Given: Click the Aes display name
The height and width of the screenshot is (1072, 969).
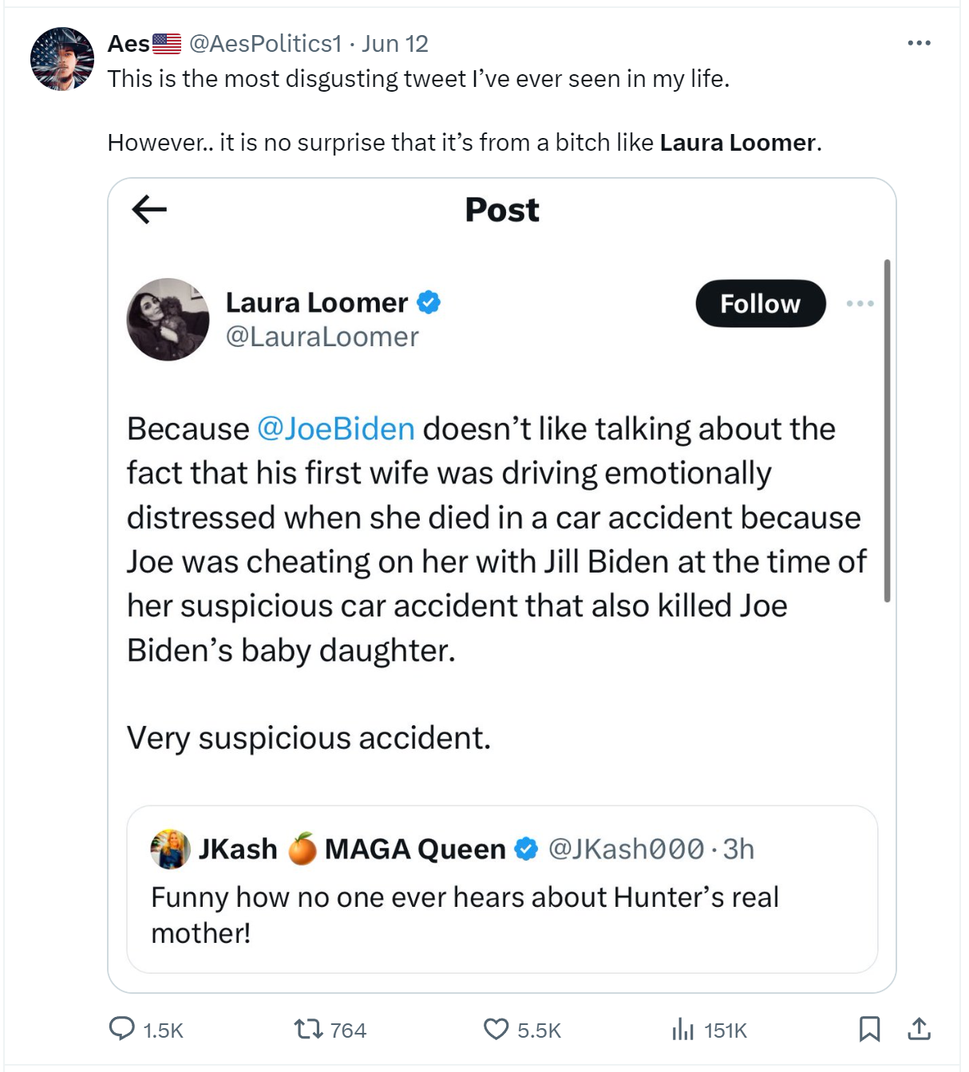Looking at the screenshot, I should coord(129,43).
